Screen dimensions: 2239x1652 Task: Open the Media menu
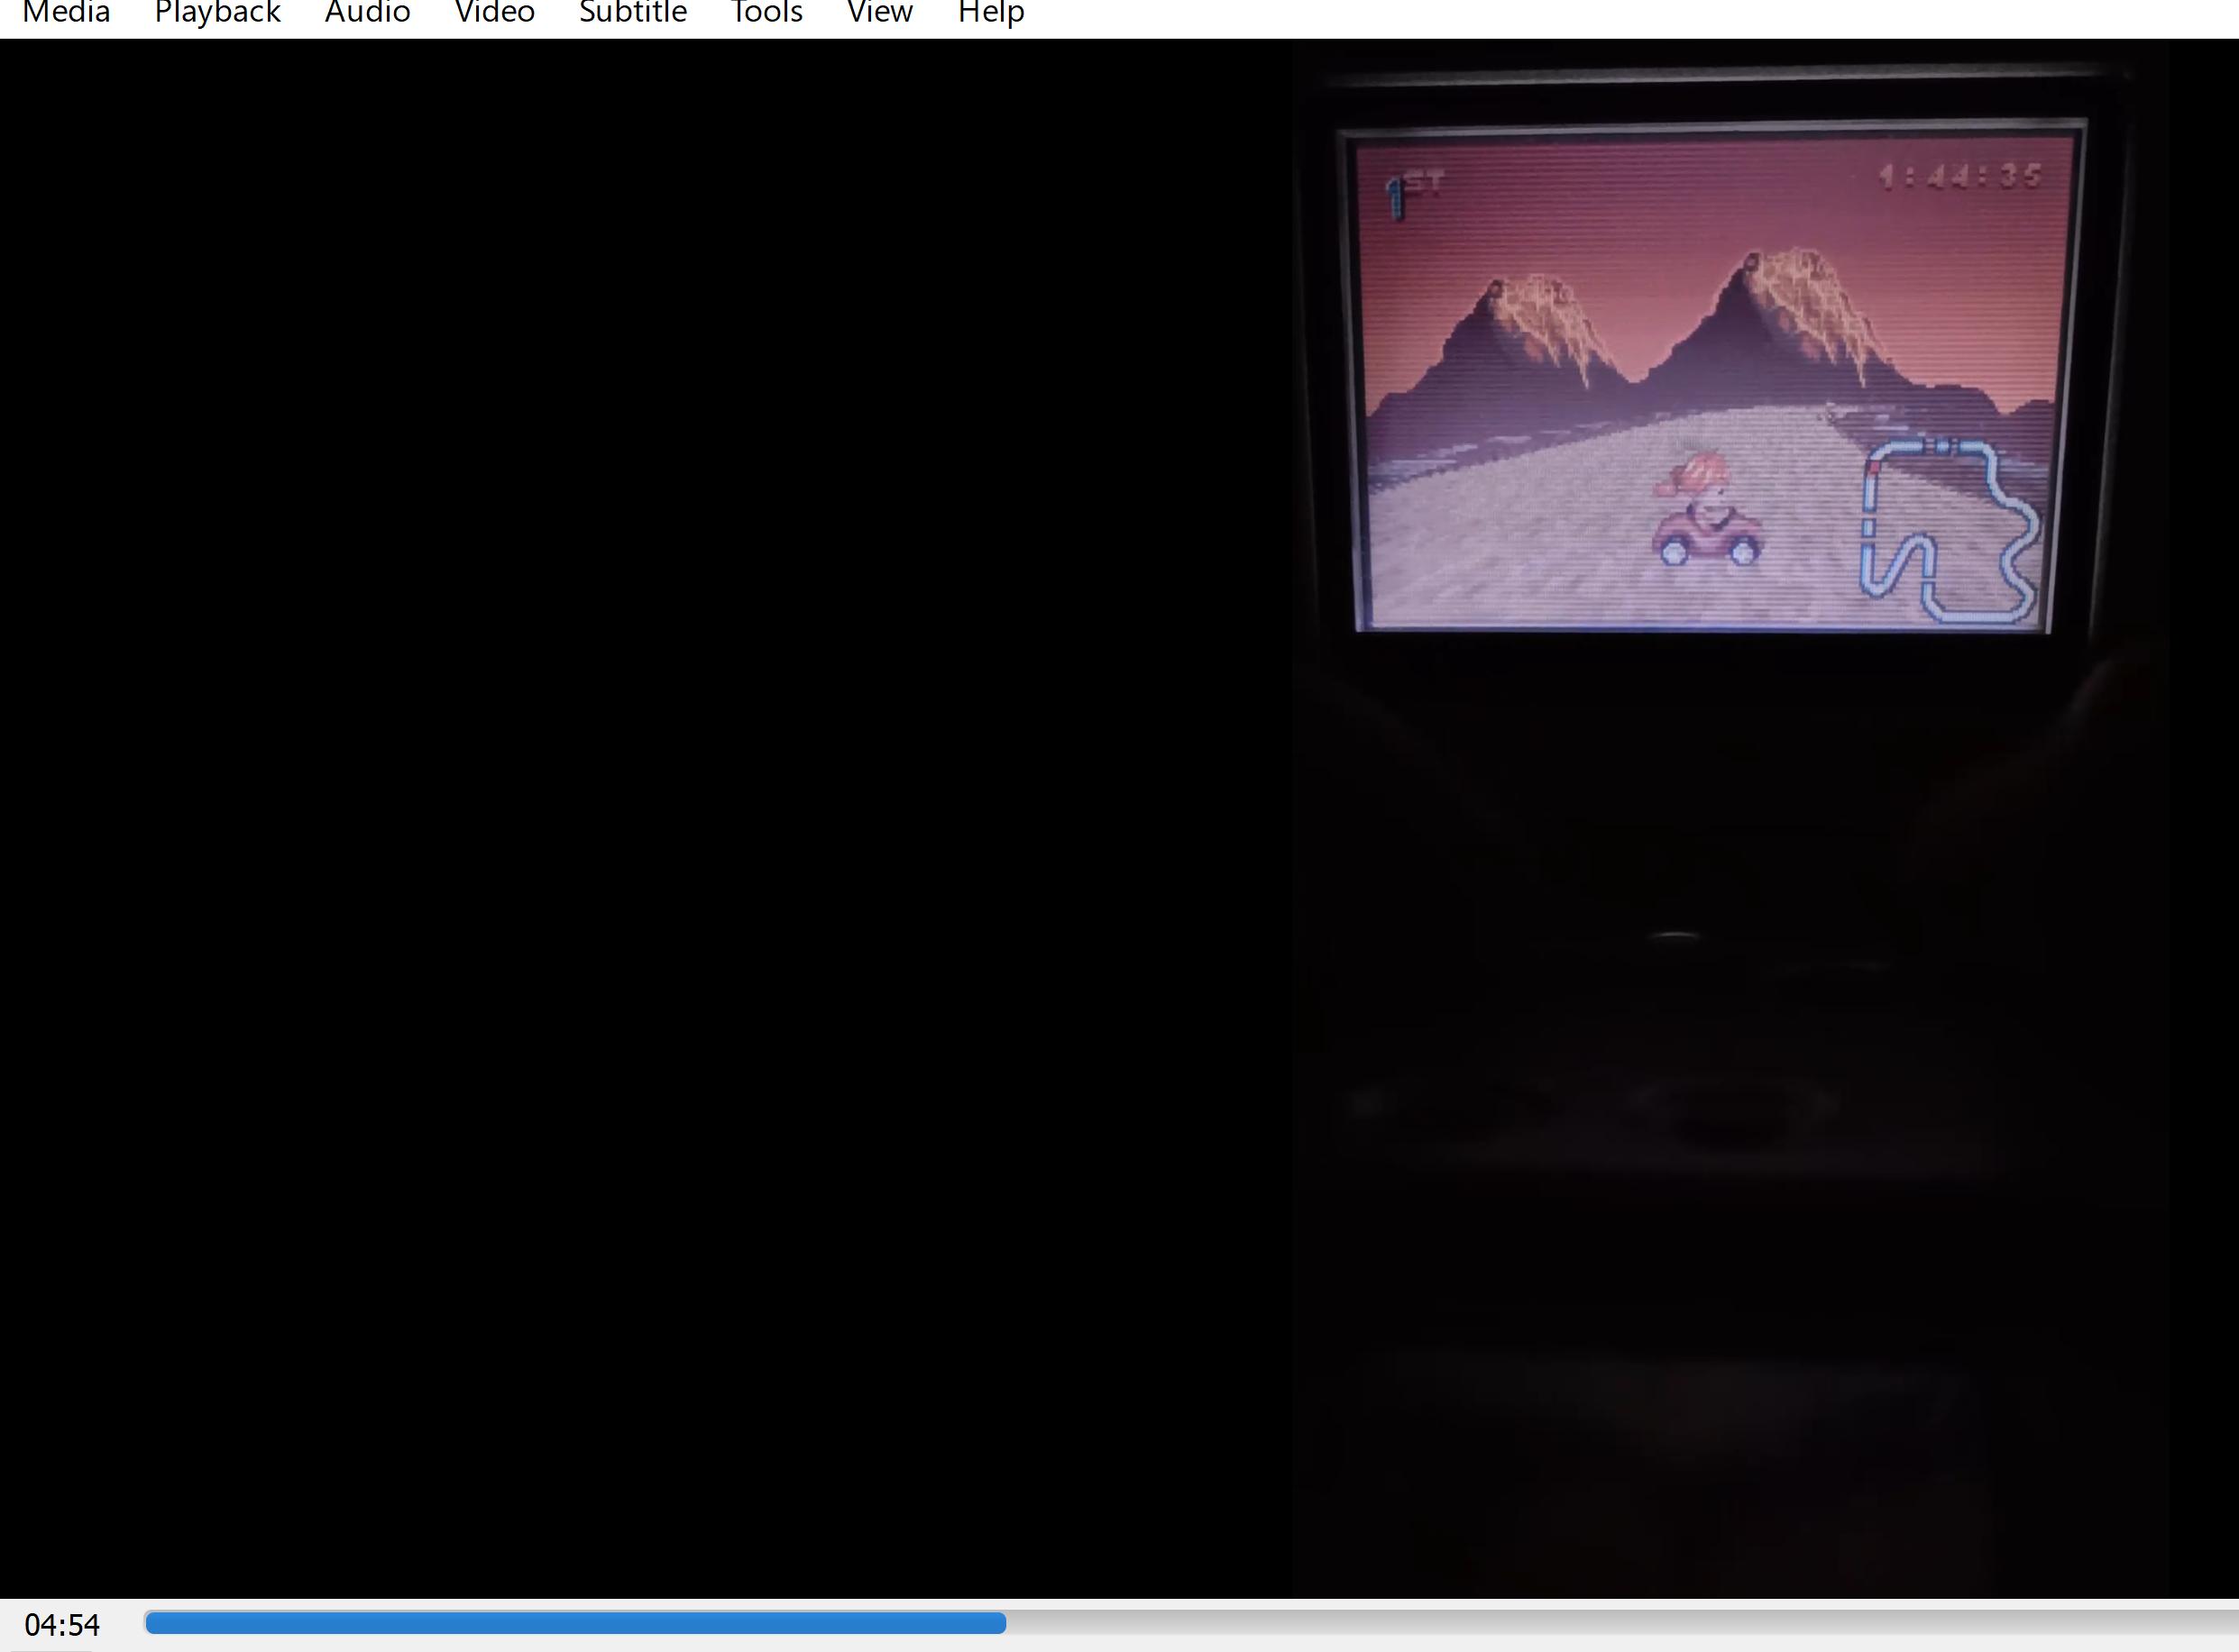pyautogui.click(x=66, y=13)
